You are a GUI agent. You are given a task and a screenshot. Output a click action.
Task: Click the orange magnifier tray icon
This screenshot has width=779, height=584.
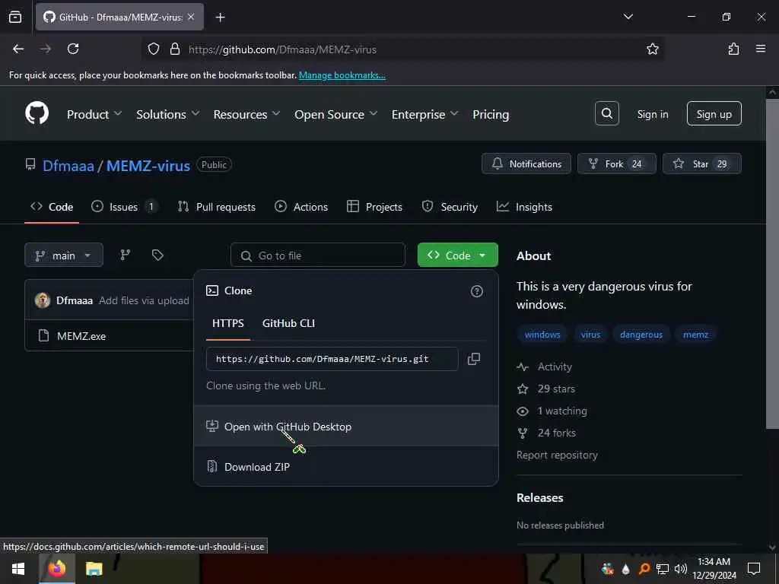coord(644,569)
